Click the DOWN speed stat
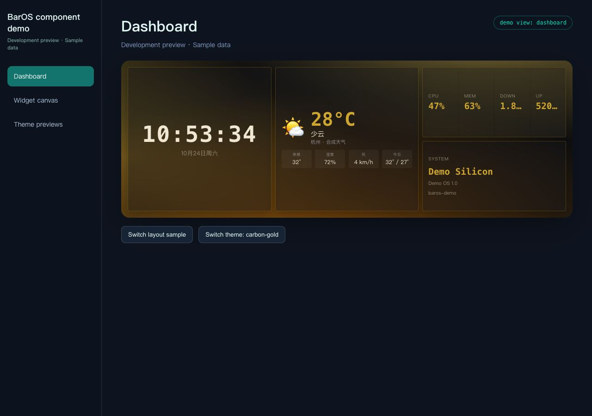This screenshot has height=416, width=592. click(x=512, y=102)
